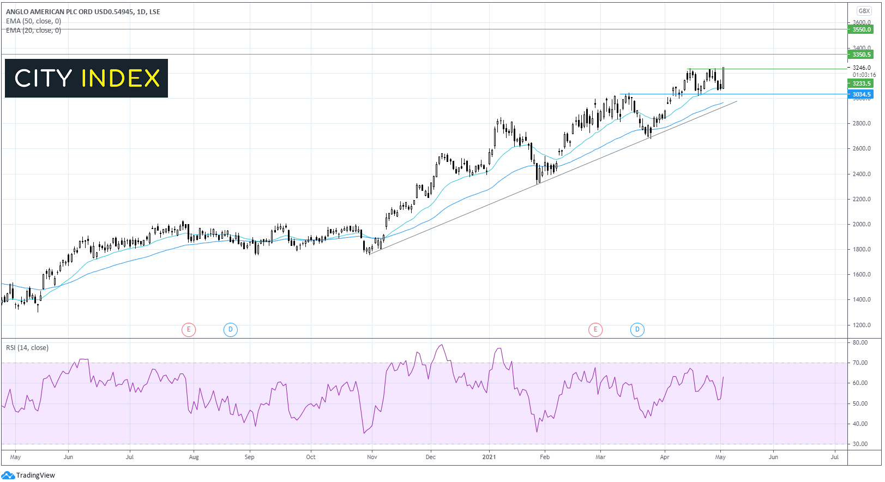This screenshot has width=885, height=482.
Task: Click the TradingView text link
Action: tap(35, 475)
